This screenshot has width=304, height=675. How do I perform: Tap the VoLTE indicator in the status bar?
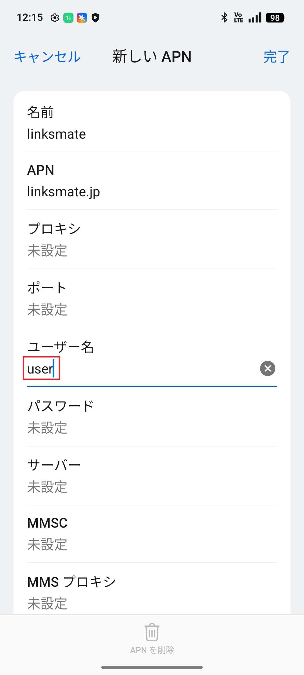(x=238, y=17)
